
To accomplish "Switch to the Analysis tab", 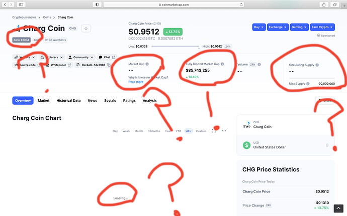I will tap(149, 100).
